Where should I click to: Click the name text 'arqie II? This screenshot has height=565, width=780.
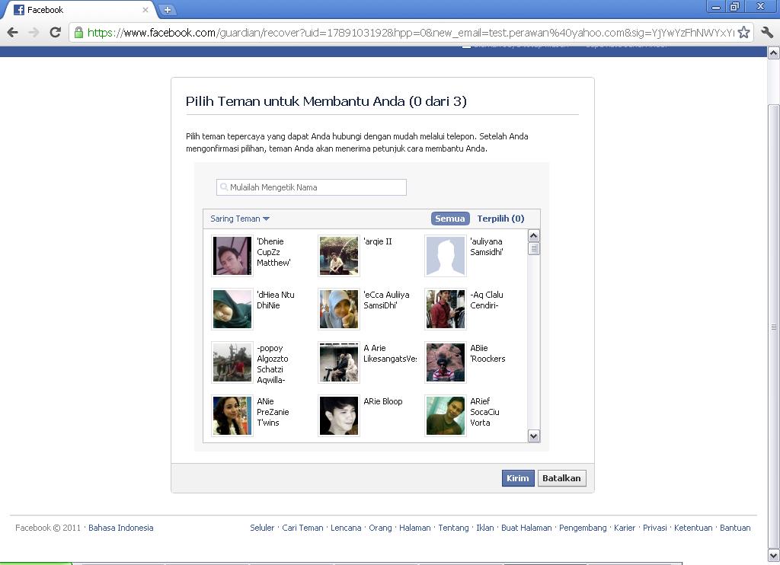tap(378, 241)
